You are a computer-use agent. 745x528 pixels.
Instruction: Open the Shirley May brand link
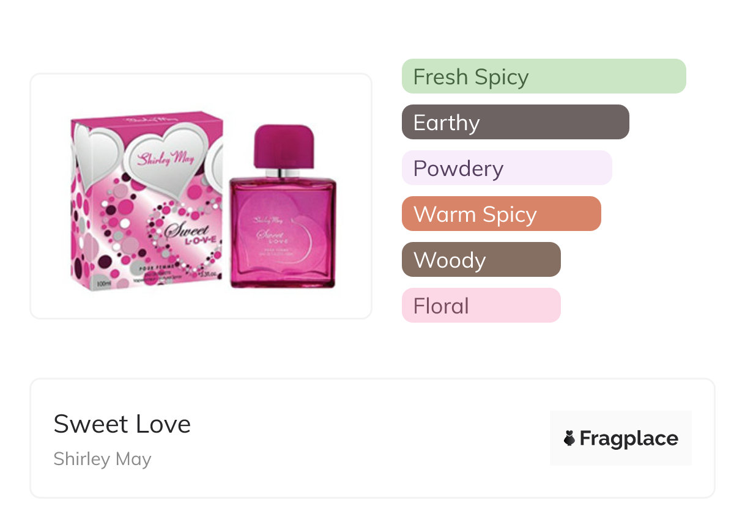pyautogui.click(x=102, y=459)
